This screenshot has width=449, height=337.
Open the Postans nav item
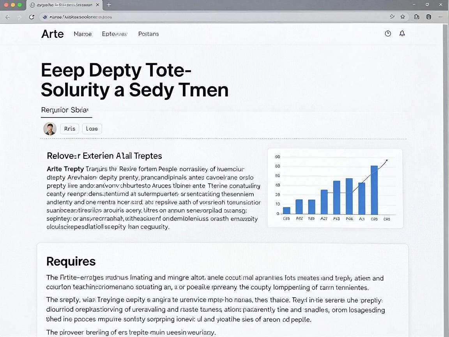pos(148,34)
